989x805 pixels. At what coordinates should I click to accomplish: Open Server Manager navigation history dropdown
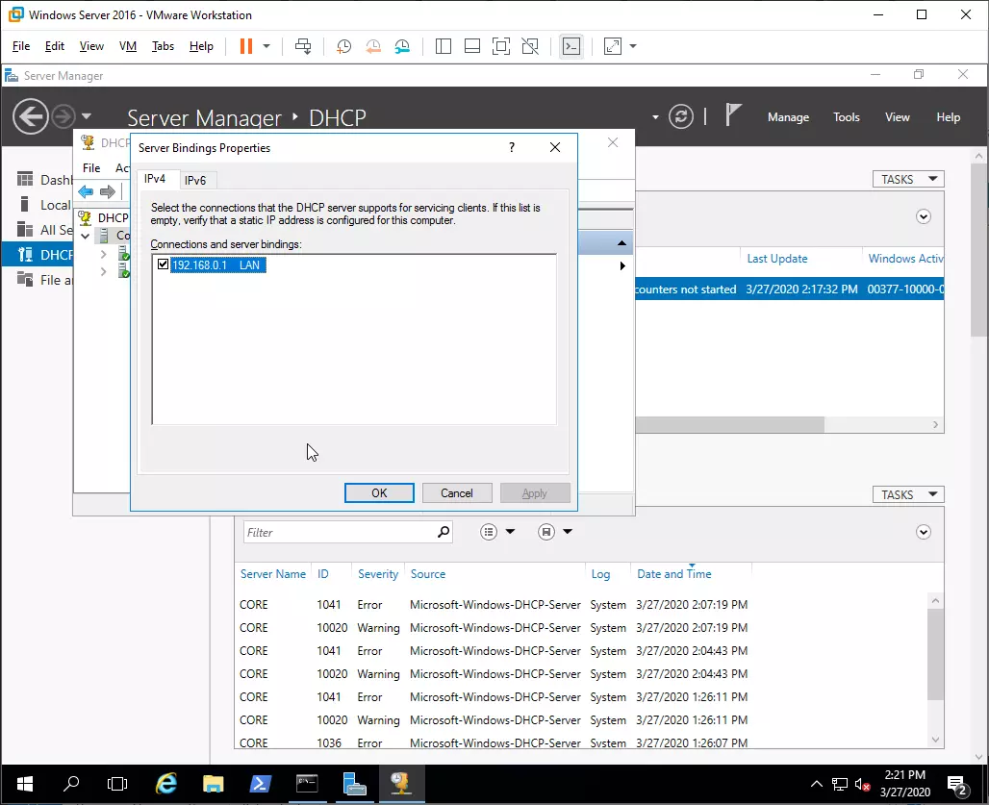pos(87,116)
